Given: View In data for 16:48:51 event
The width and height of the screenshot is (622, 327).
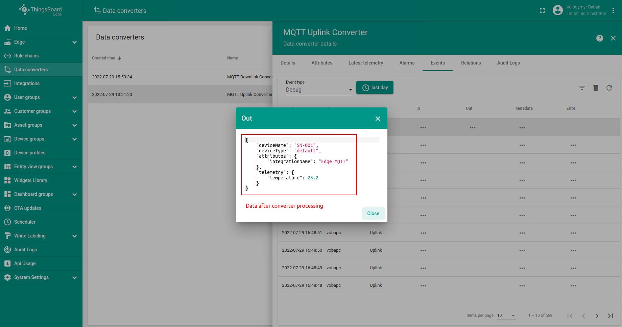Looking at the screenshot, I should pos(423,233).
